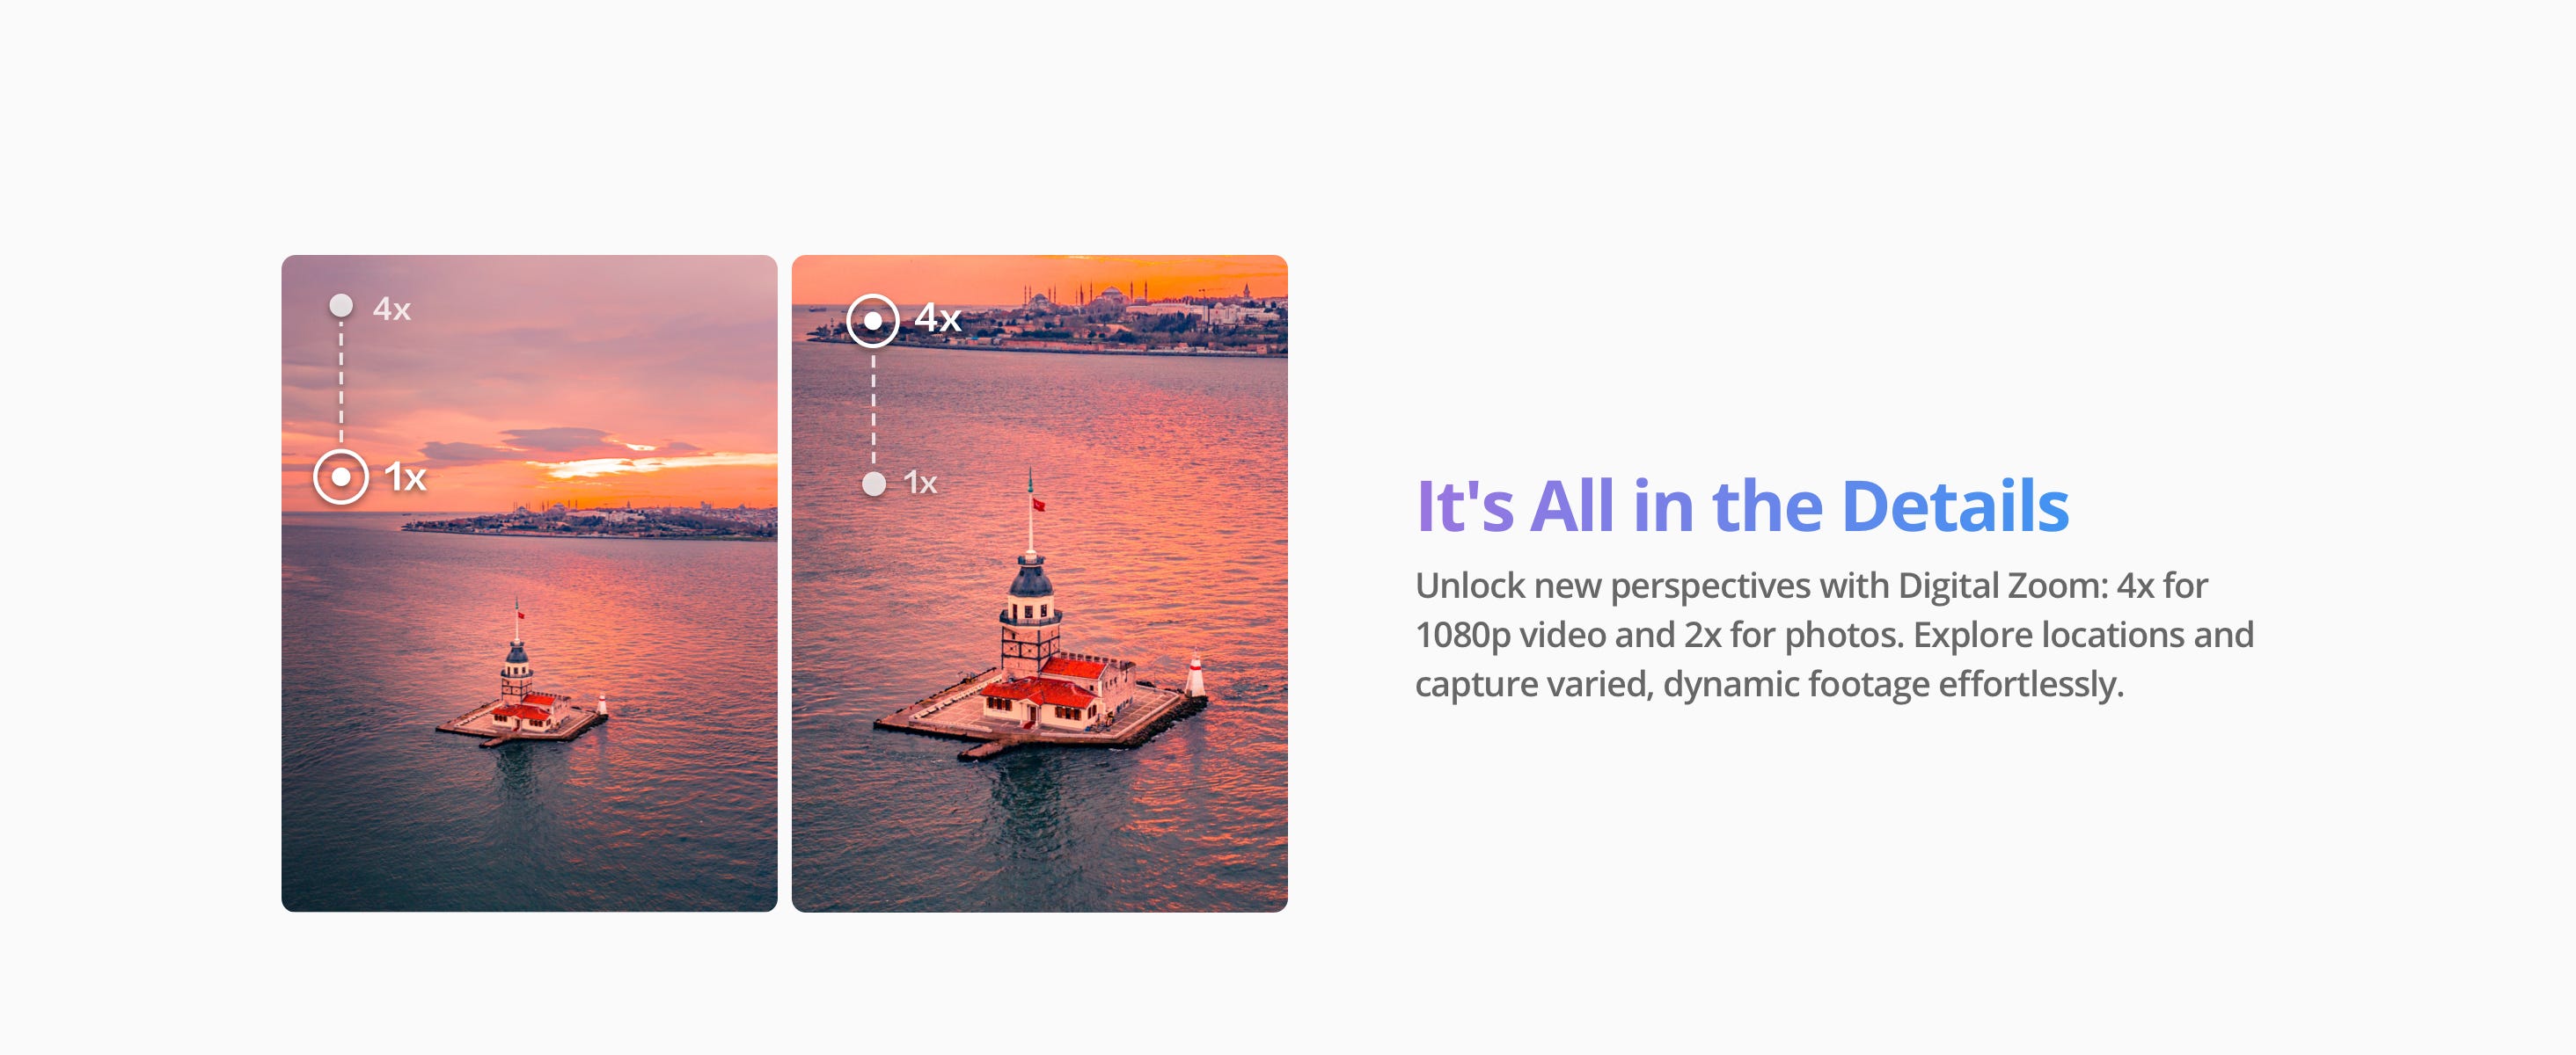Viewport: 2576px width, 1055px height.
Task: Click the distant coastline in left photo
Action: 590,521
